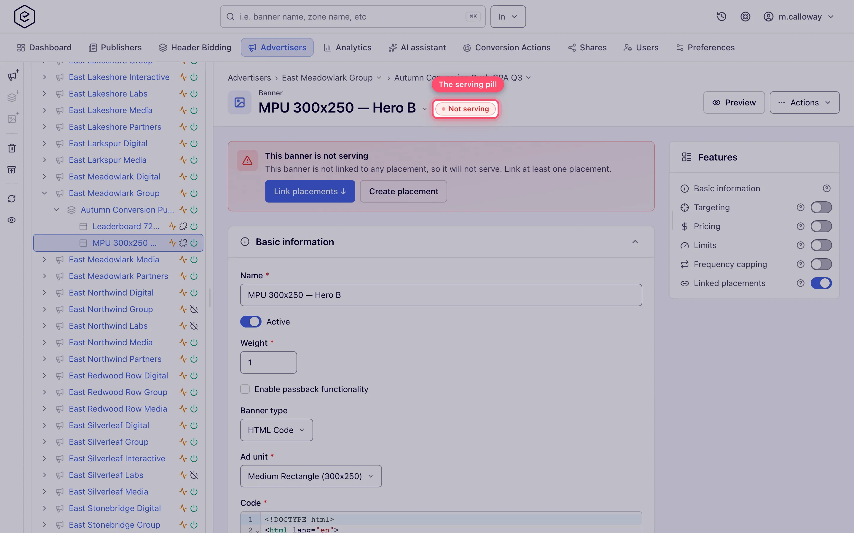The width and height of the screenshot is (854, 533).
Task: Enable the Targeting feature toggle
Action: click(821, 207)
